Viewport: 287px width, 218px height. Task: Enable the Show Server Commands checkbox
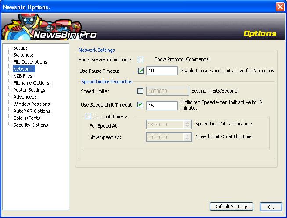(x=140, y=60)
